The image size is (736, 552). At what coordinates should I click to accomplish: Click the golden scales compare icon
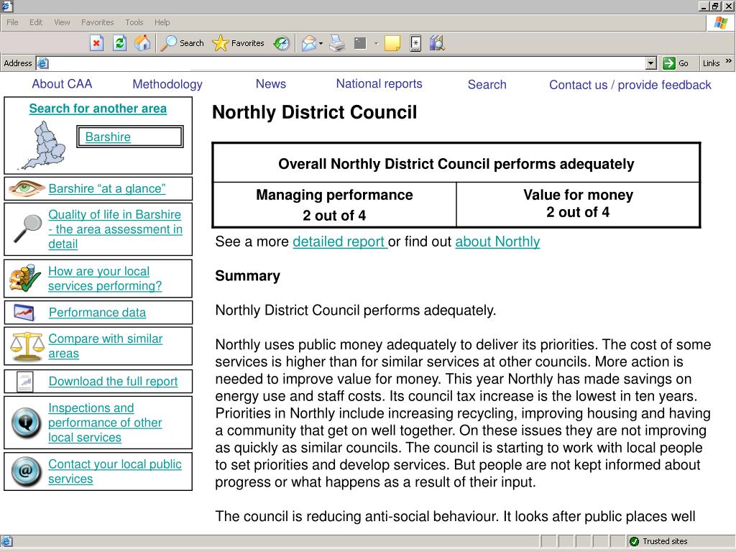coord(27,346)
